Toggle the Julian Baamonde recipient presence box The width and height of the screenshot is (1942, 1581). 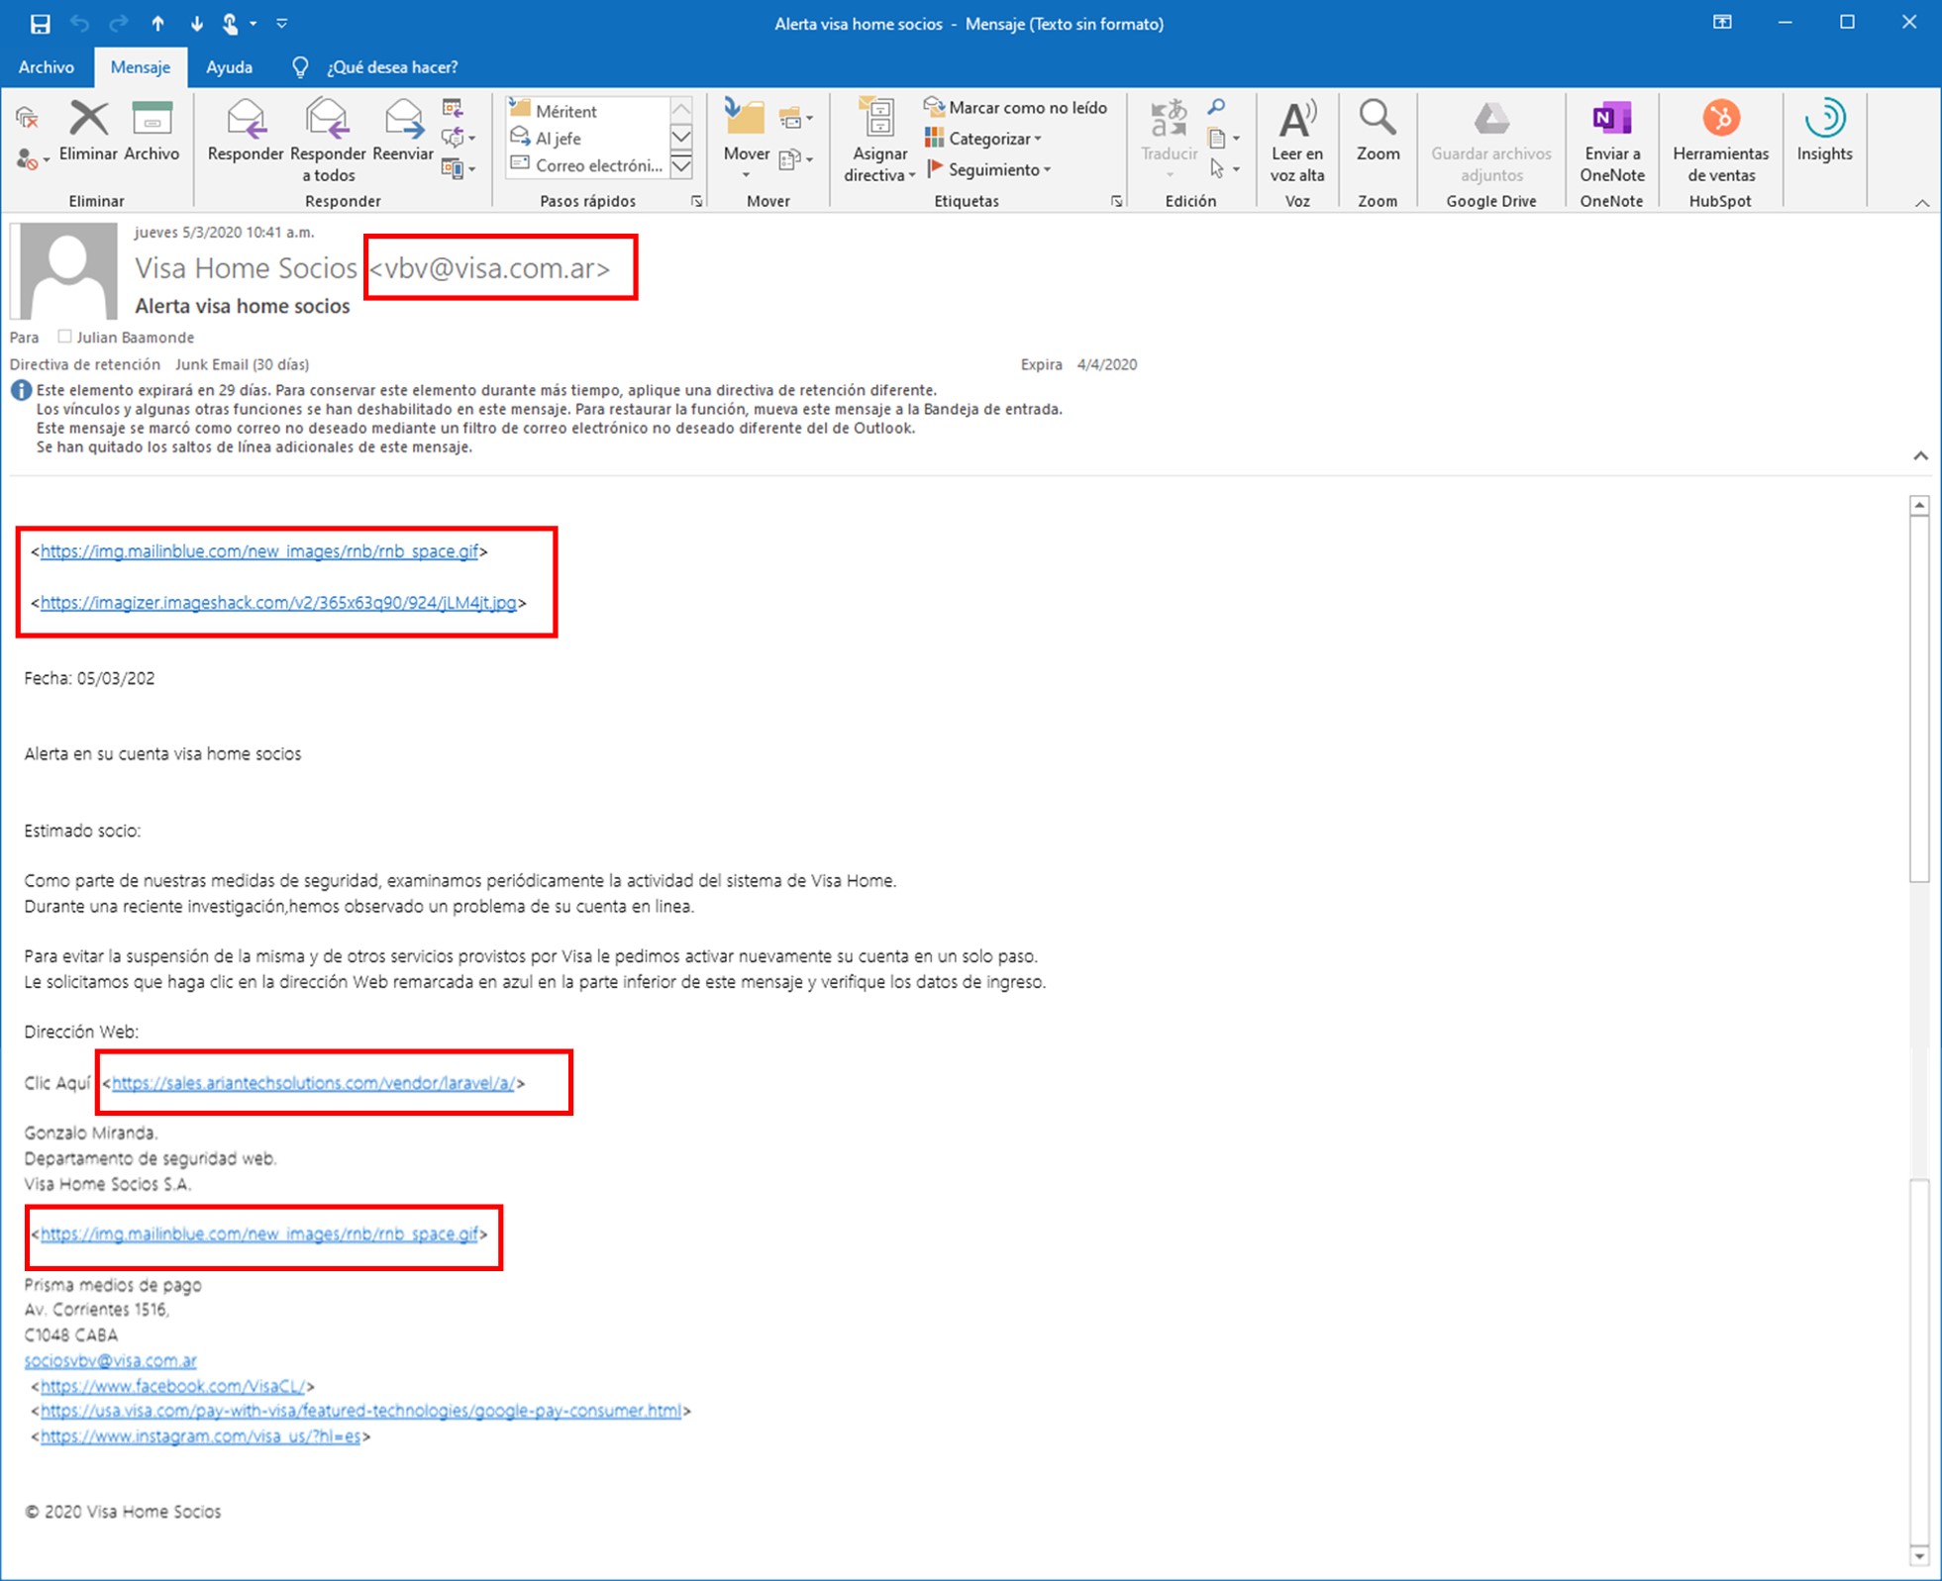(x=64, y=337)
